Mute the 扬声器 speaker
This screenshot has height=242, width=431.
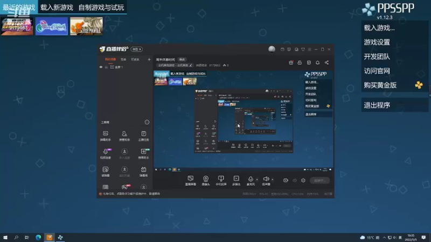pos(266,181)
